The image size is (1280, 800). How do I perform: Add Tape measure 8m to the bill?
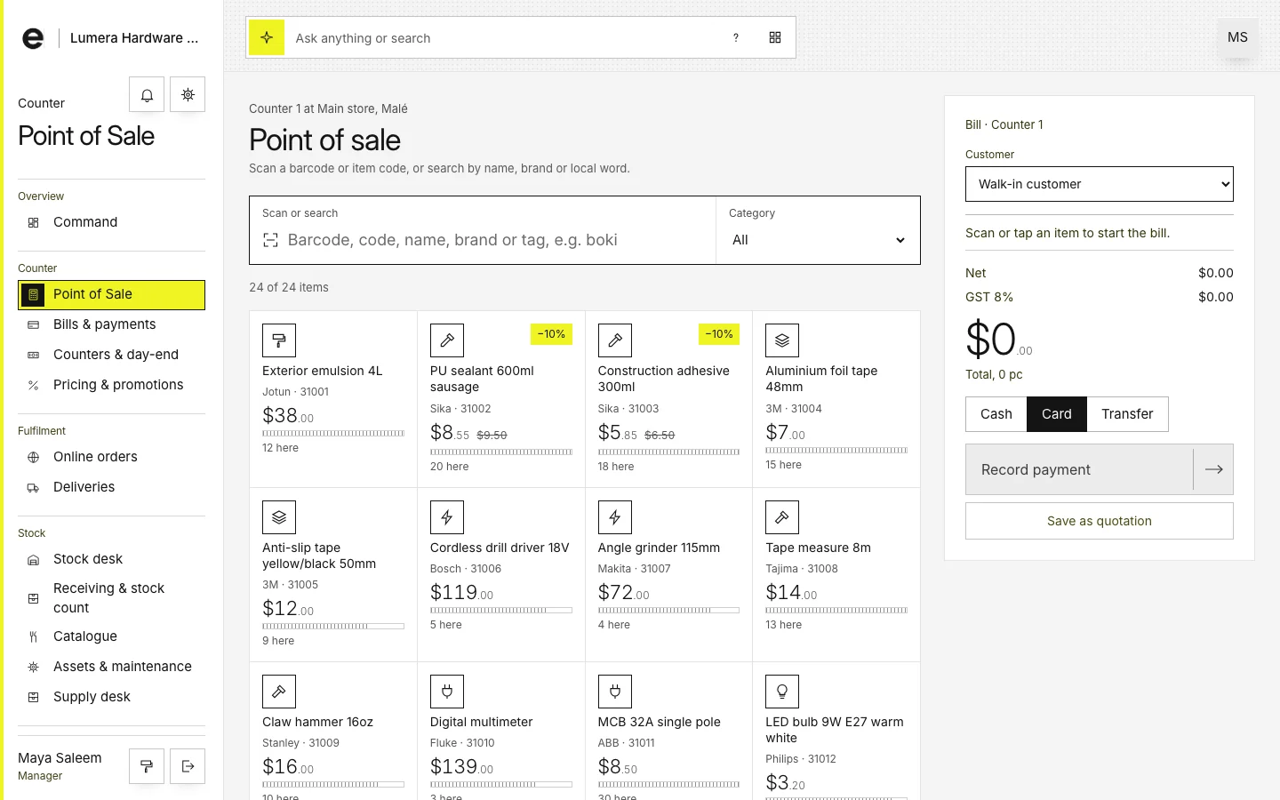836,574
